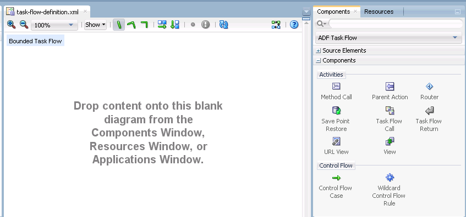The image size is (466, 217).
Task: Select the task-flow-definition.xml editor tab
Action: click(47, 12)
